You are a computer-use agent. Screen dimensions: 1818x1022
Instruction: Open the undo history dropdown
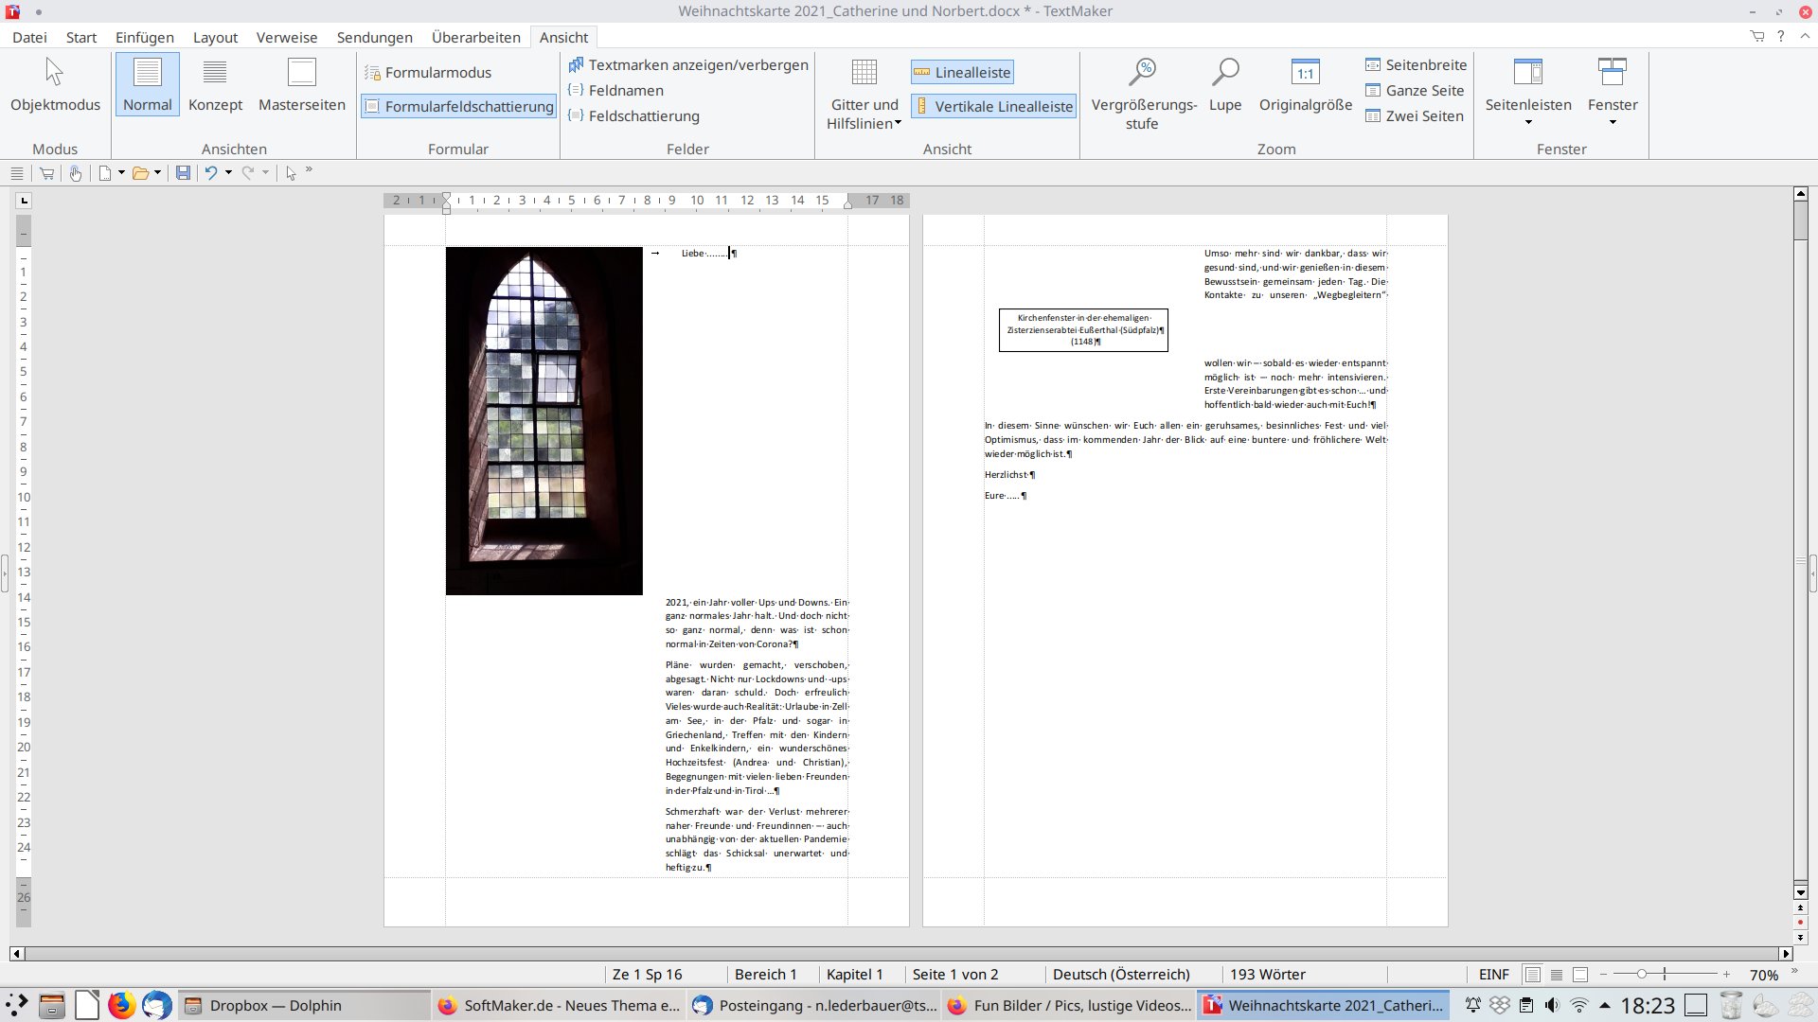(x=228, y=173)
